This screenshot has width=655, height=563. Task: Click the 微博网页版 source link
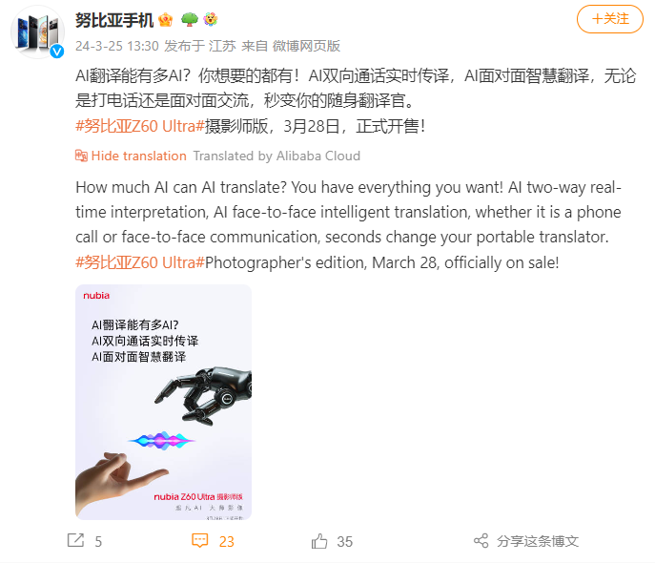(x=306, y=46)
